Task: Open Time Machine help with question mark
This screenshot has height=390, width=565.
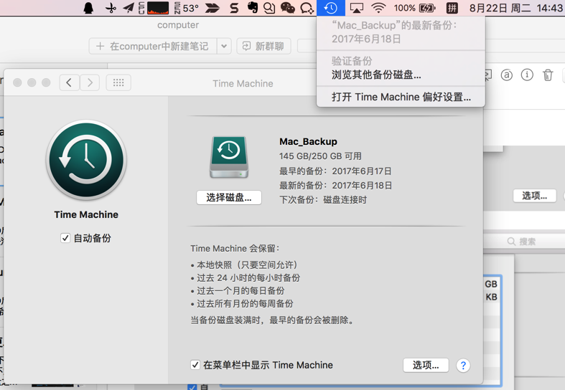Action: point(463,366)
